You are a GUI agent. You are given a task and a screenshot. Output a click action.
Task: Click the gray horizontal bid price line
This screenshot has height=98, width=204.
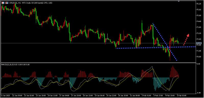click(98, 43)
